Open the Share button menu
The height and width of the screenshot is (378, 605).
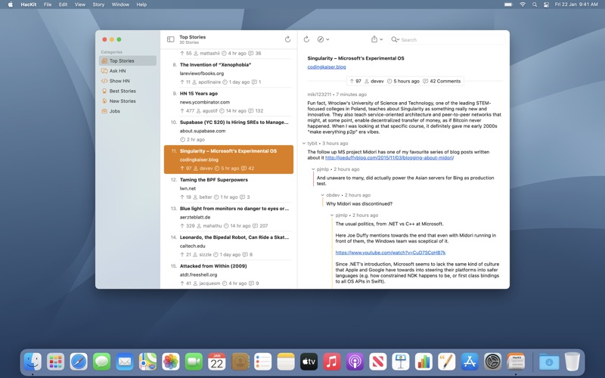pos(376,39)
